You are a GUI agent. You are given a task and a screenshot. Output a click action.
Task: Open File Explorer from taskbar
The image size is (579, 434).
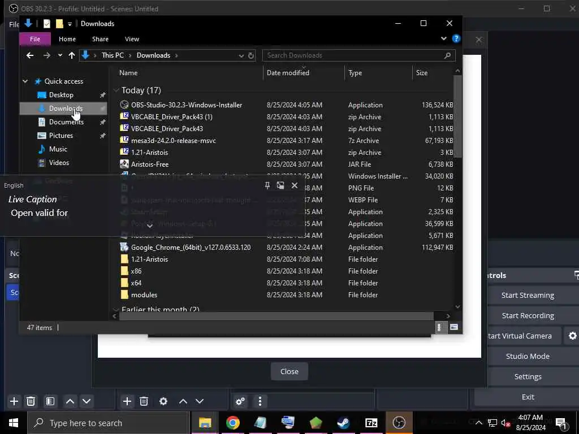coord(205,423)
